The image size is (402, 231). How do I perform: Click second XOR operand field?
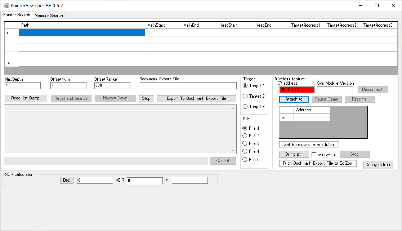(x=144, y=181)
